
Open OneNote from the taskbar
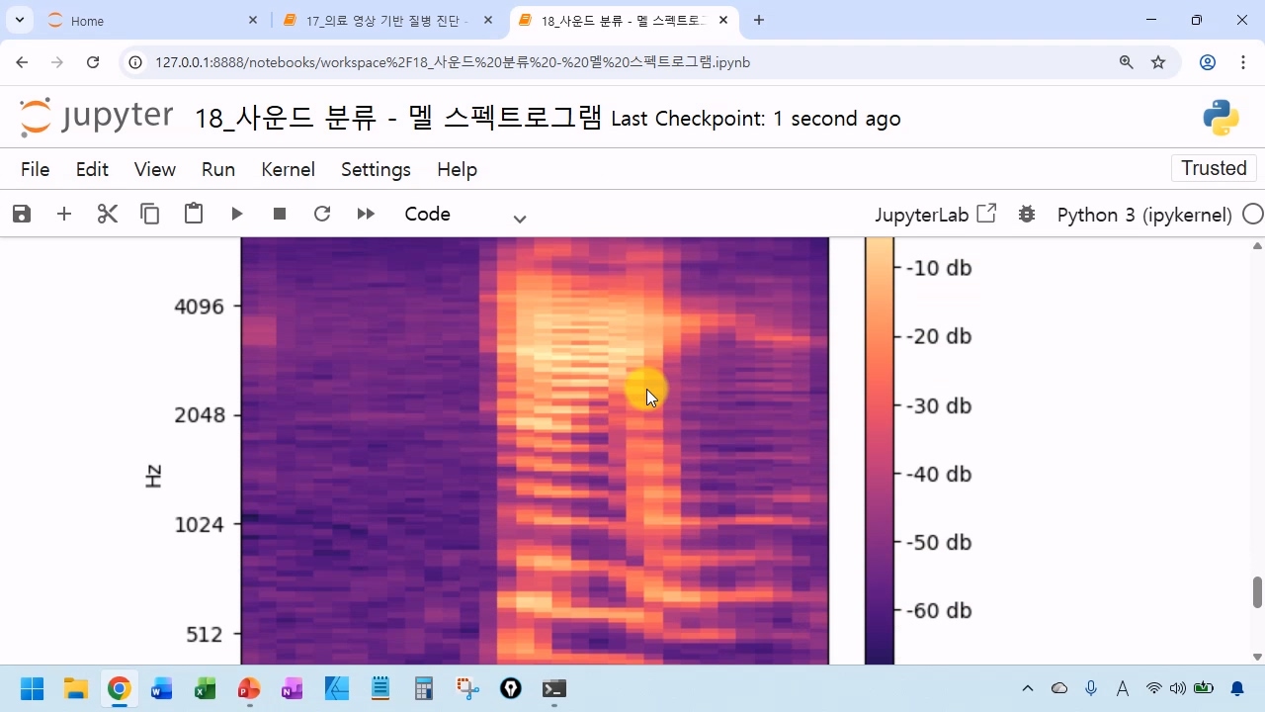(x=292, y=688)
